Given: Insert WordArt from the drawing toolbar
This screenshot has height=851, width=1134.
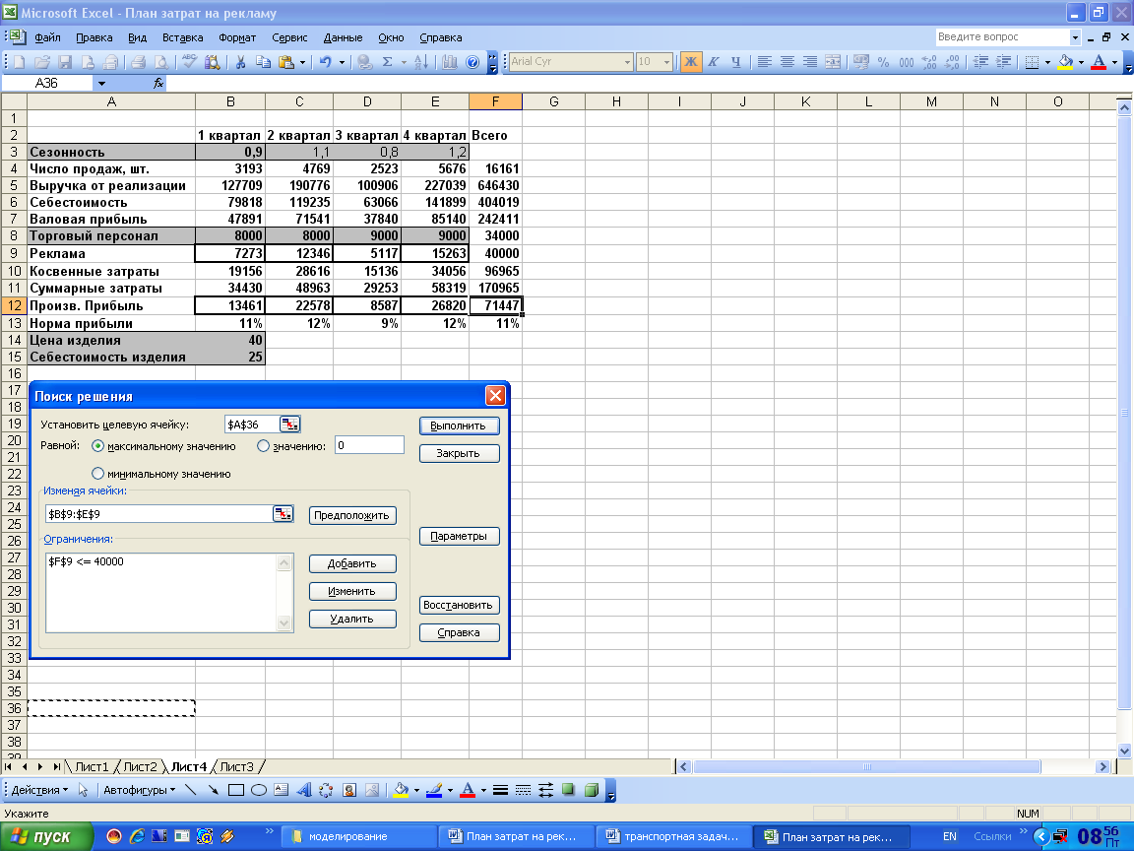Looking at the screenshot, I should [x=303, y=790].
